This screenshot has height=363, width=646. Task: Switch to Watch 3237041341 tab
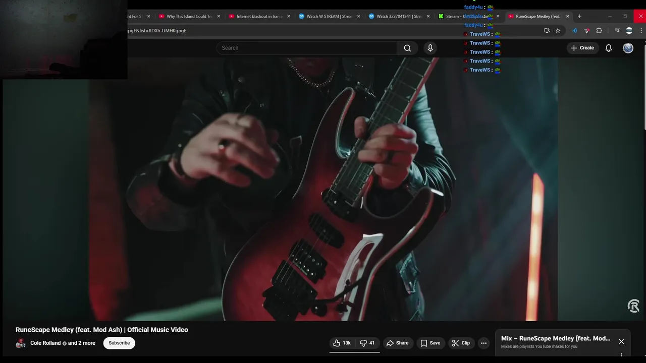click(399, 16)
